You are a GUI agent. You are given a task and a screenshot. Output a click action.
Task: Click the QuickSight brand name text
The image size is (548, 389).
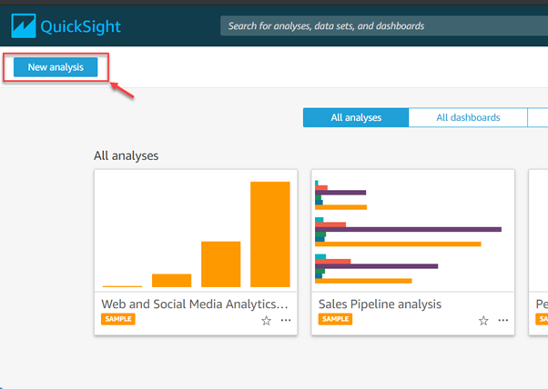click(x=81, y=26)
